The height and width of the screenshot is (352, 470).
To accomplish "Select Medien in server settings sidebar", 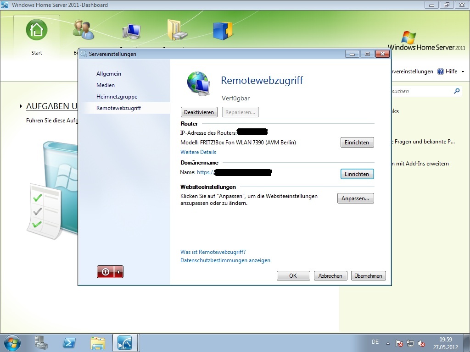I will [x=106, y=85].
